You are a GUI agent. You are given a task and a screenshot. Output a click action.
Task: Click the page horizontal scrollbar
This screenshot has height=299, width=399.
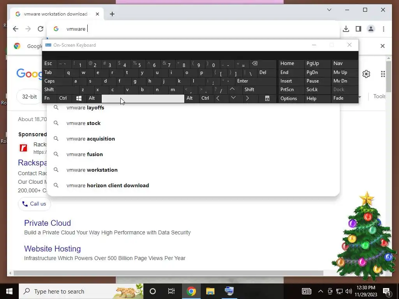[x=168, y=273]
